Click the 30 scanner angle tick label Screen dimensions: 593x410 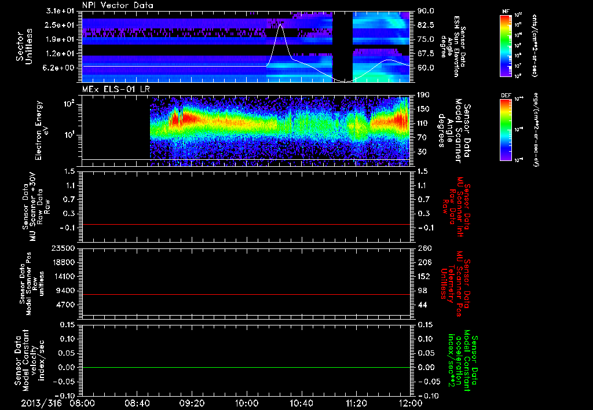[422, 152]
